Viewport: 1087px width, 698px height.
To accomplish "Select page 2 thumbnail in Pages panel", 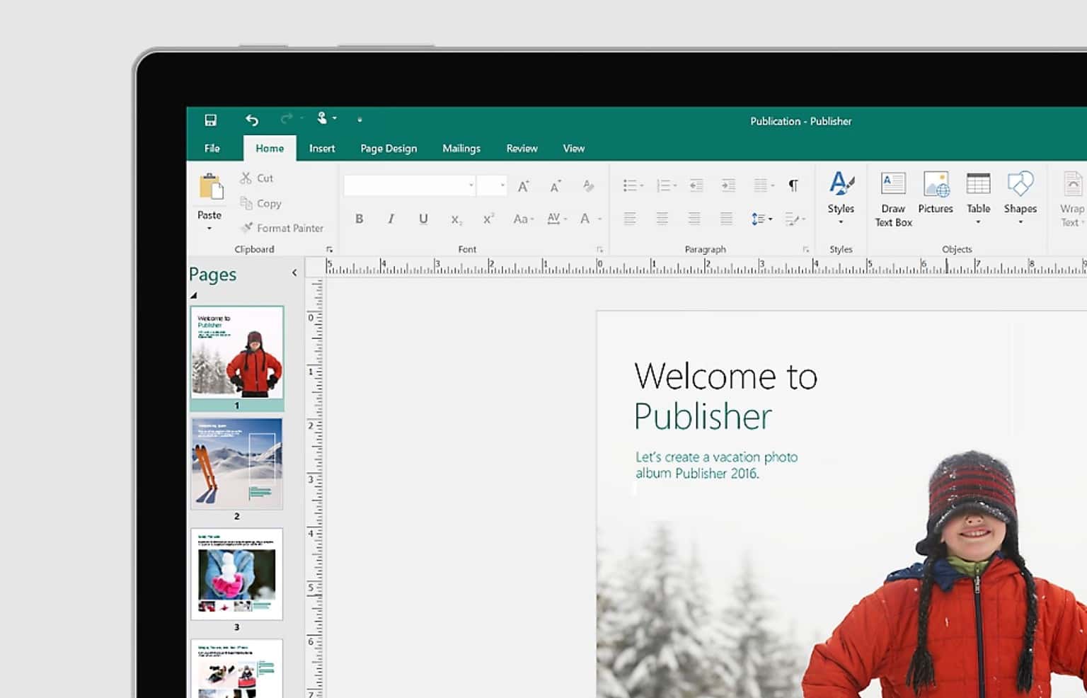I will 236,463.
